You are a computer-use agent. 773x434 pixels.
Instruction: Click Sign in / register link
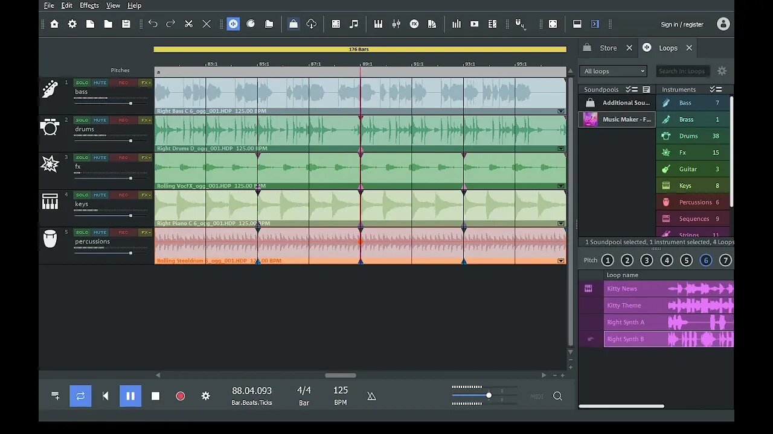(x=682, y=25)
